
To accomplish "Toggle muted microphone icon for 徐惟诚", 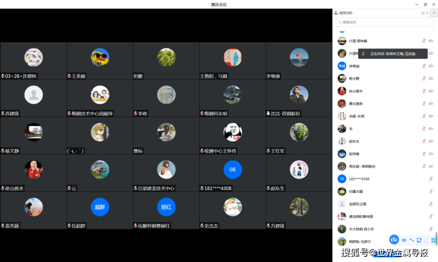I will pyautogui.click(x=424, y=66).
